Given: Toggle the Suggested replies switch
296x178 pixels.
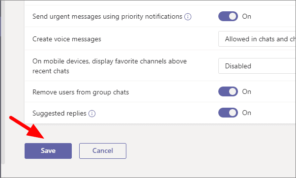Looking at the screenshot, I should click(228, 113).
